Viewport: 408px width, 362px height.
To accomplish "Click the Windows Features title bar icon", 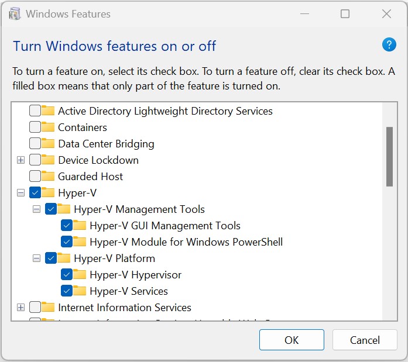I will (15, 14).
